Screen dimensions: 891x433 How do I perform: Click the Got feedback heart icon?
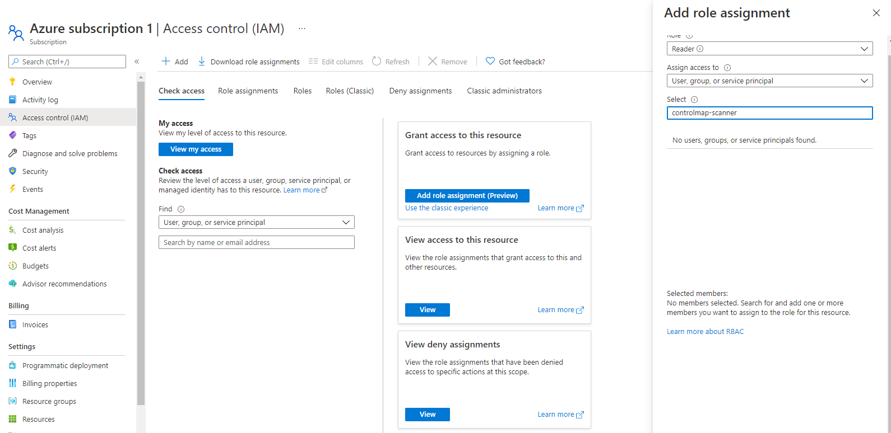tap(490, 61)
